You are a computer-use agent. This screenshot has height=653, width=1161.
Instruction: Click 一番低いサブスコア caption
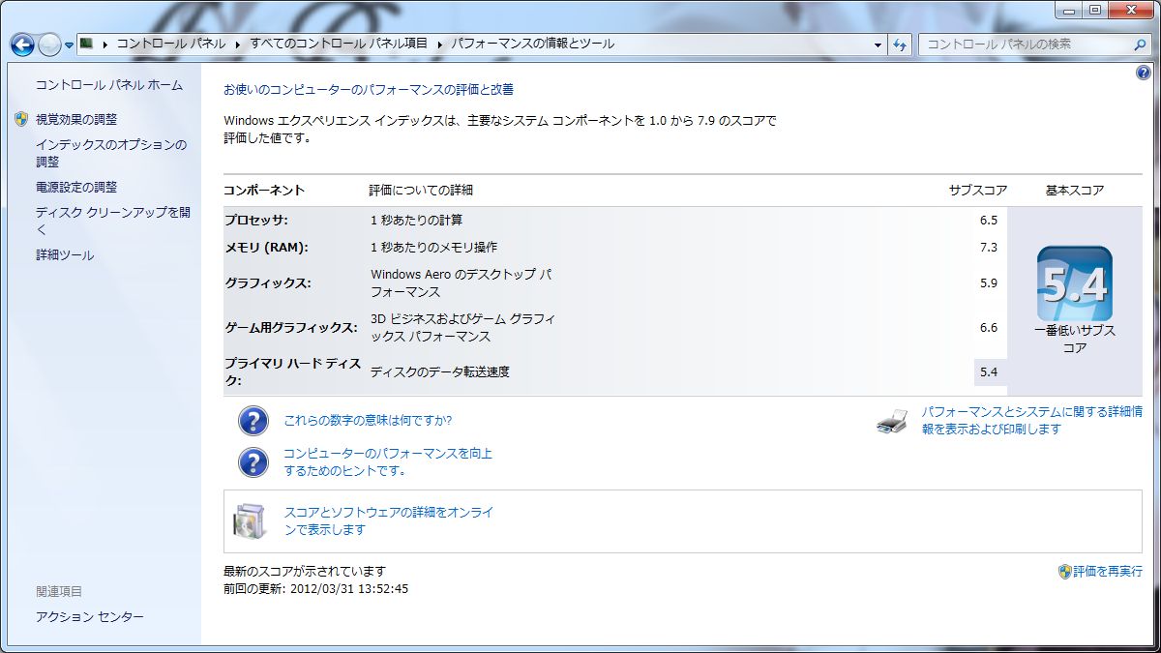coord(1075,340)
